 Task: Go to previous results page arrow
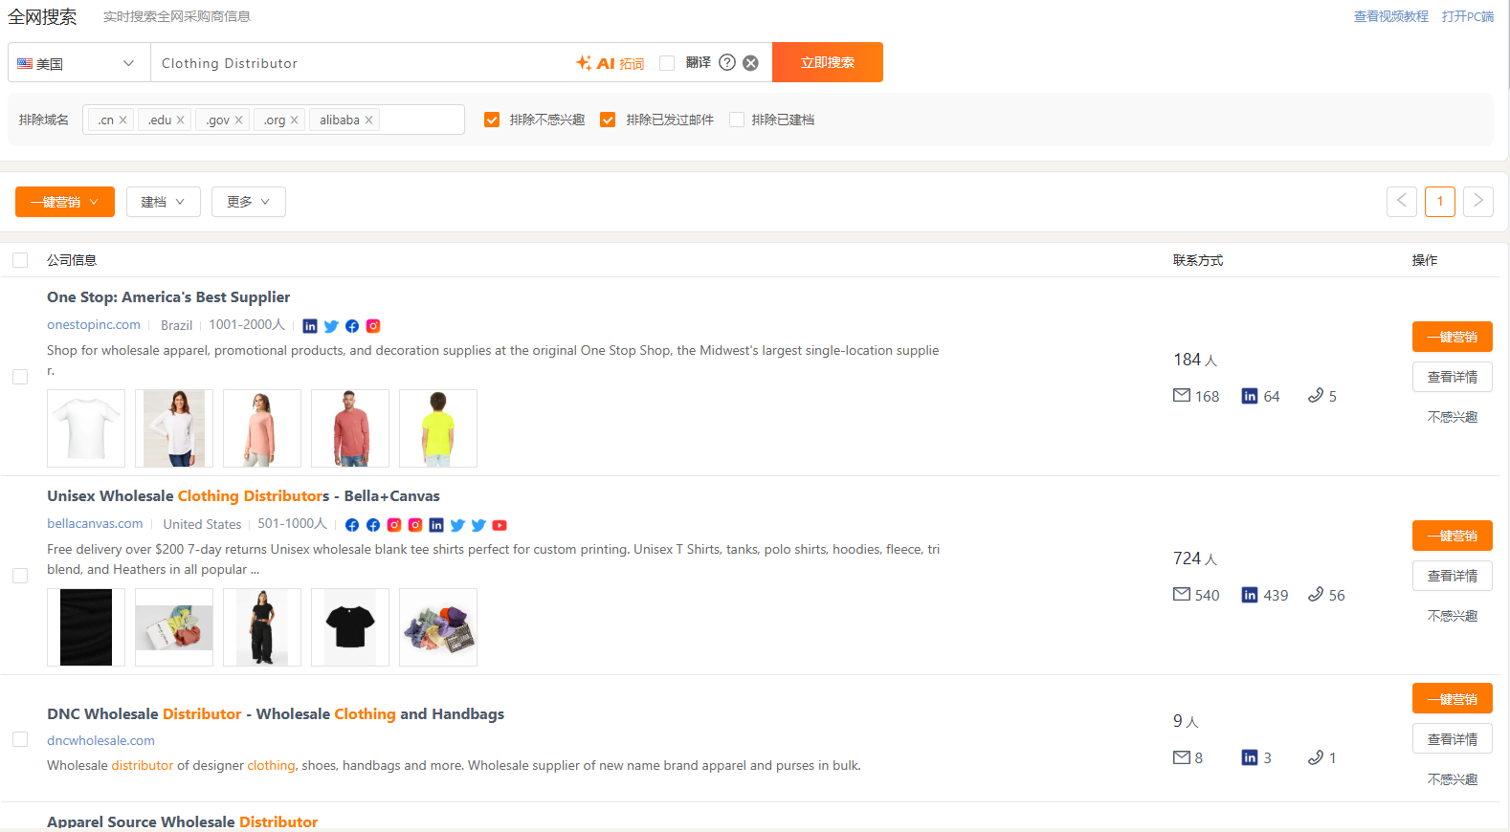pyautogui.click(x=1402, y=202)
